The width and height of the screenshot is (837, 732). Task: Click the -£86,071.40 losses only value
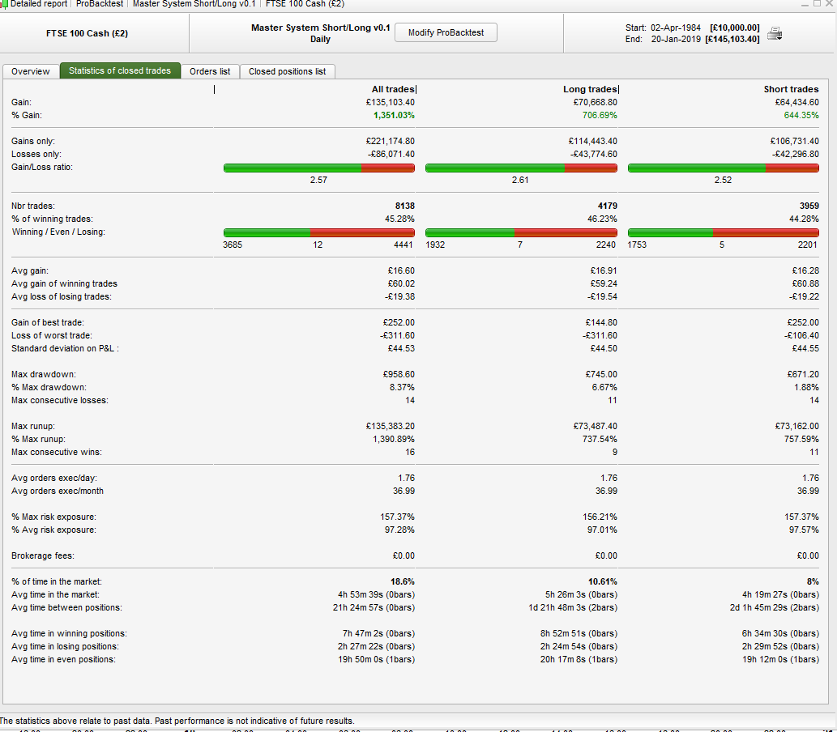(391, 154)
